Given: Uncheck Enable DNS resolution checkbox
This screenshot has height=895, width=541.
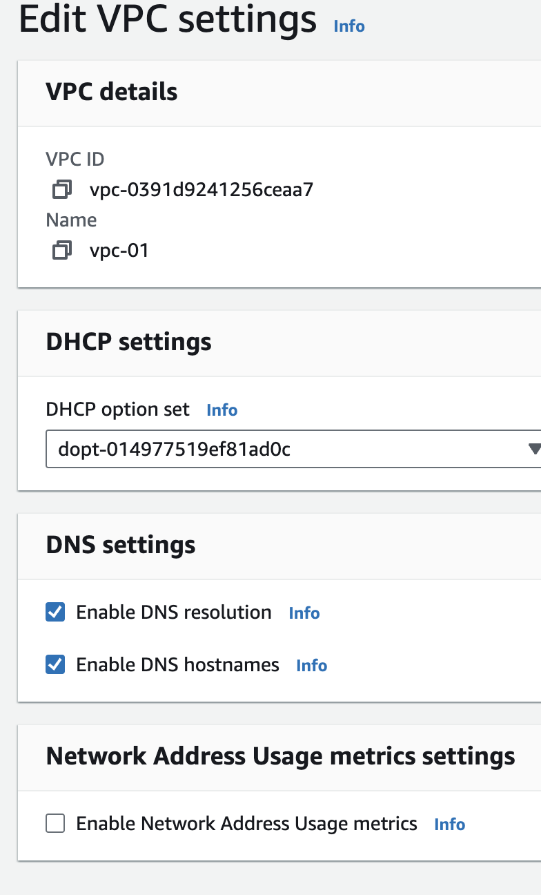Looking at the screenshot, I should (55, 613).
